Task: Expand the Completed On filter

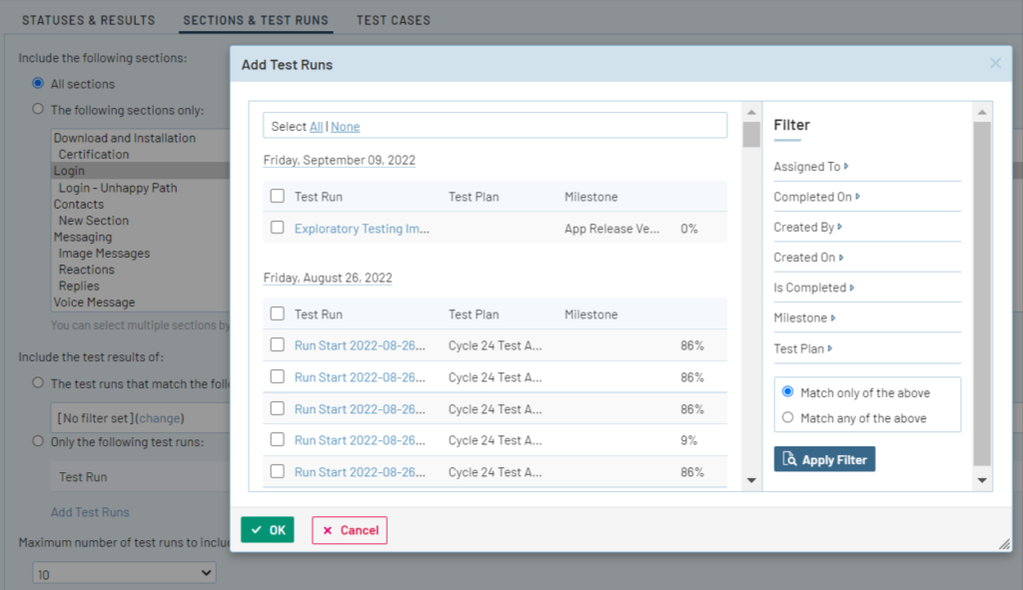Action: tap(816, 197)
